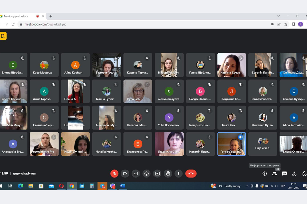Click Жигалко Луїза's tile
Viewport: 307px width, 204px height.
click(263, 118)
